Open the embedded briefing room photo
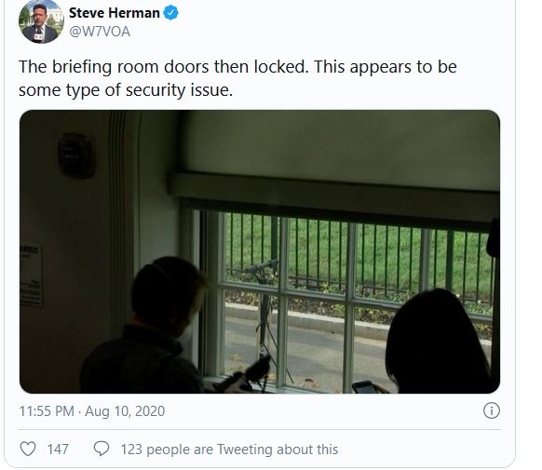542x470 pixels. point(260,251)
